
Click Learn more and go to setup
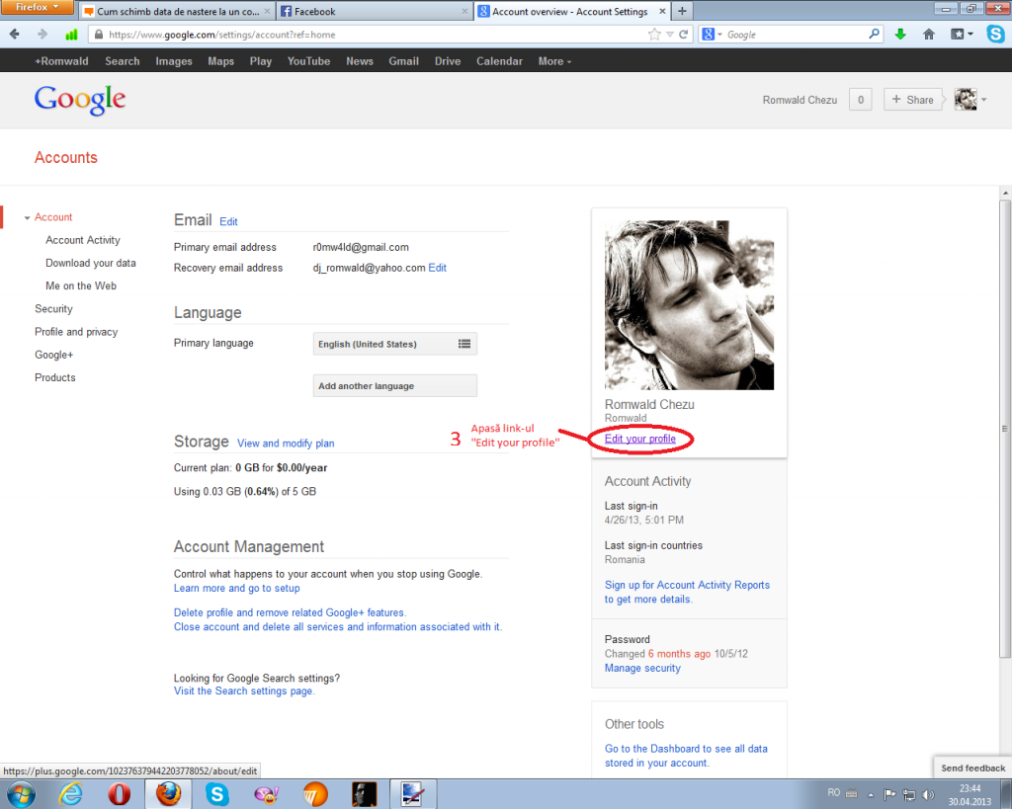pyautogui.click(x=236, y=589)
